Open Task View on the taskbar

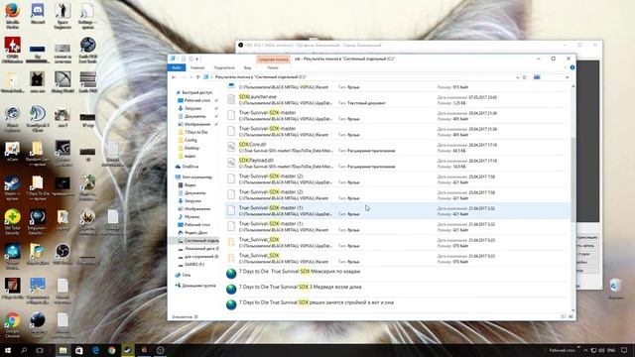40,350
